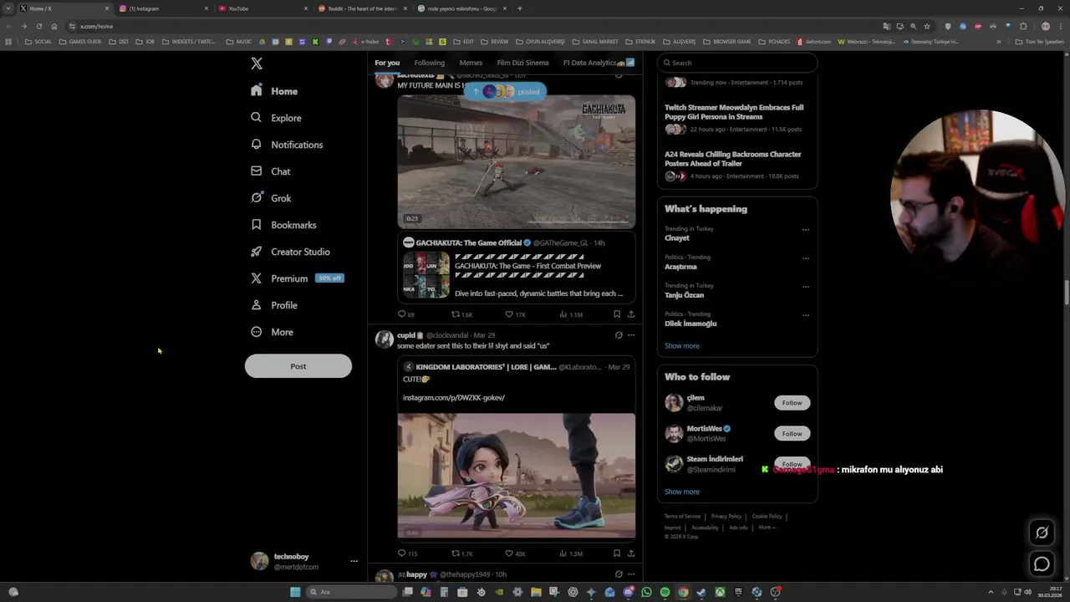The height and width of the screenshot is (602, 1070).
Task: Repost the GACHIAKUTA post with 1.5K reposts
Action: 462,314
